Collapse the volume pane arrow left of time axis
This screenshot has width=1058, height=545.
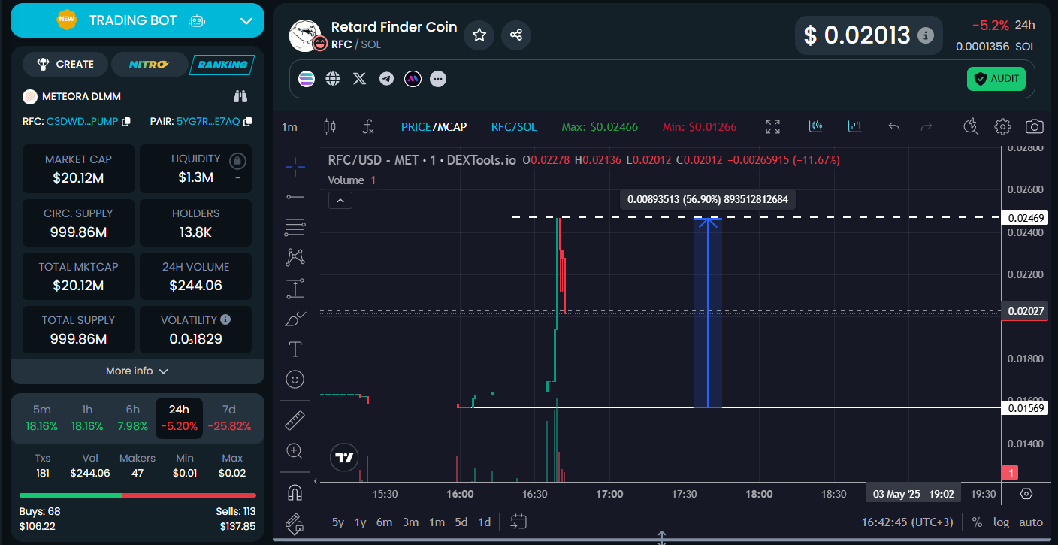click(316, 481)
